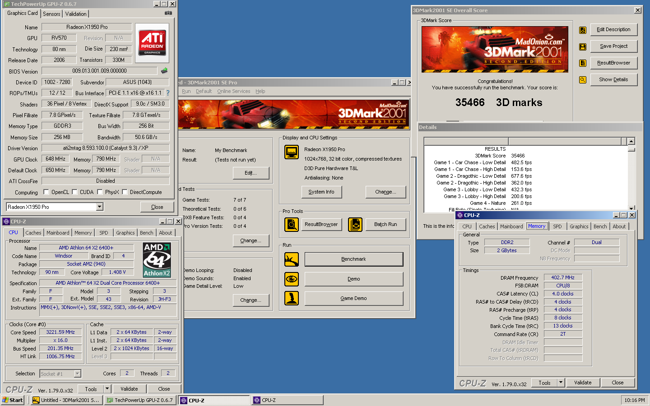Expand the Tools dropdown arrow in left CPU-Z

coord(107,389)
